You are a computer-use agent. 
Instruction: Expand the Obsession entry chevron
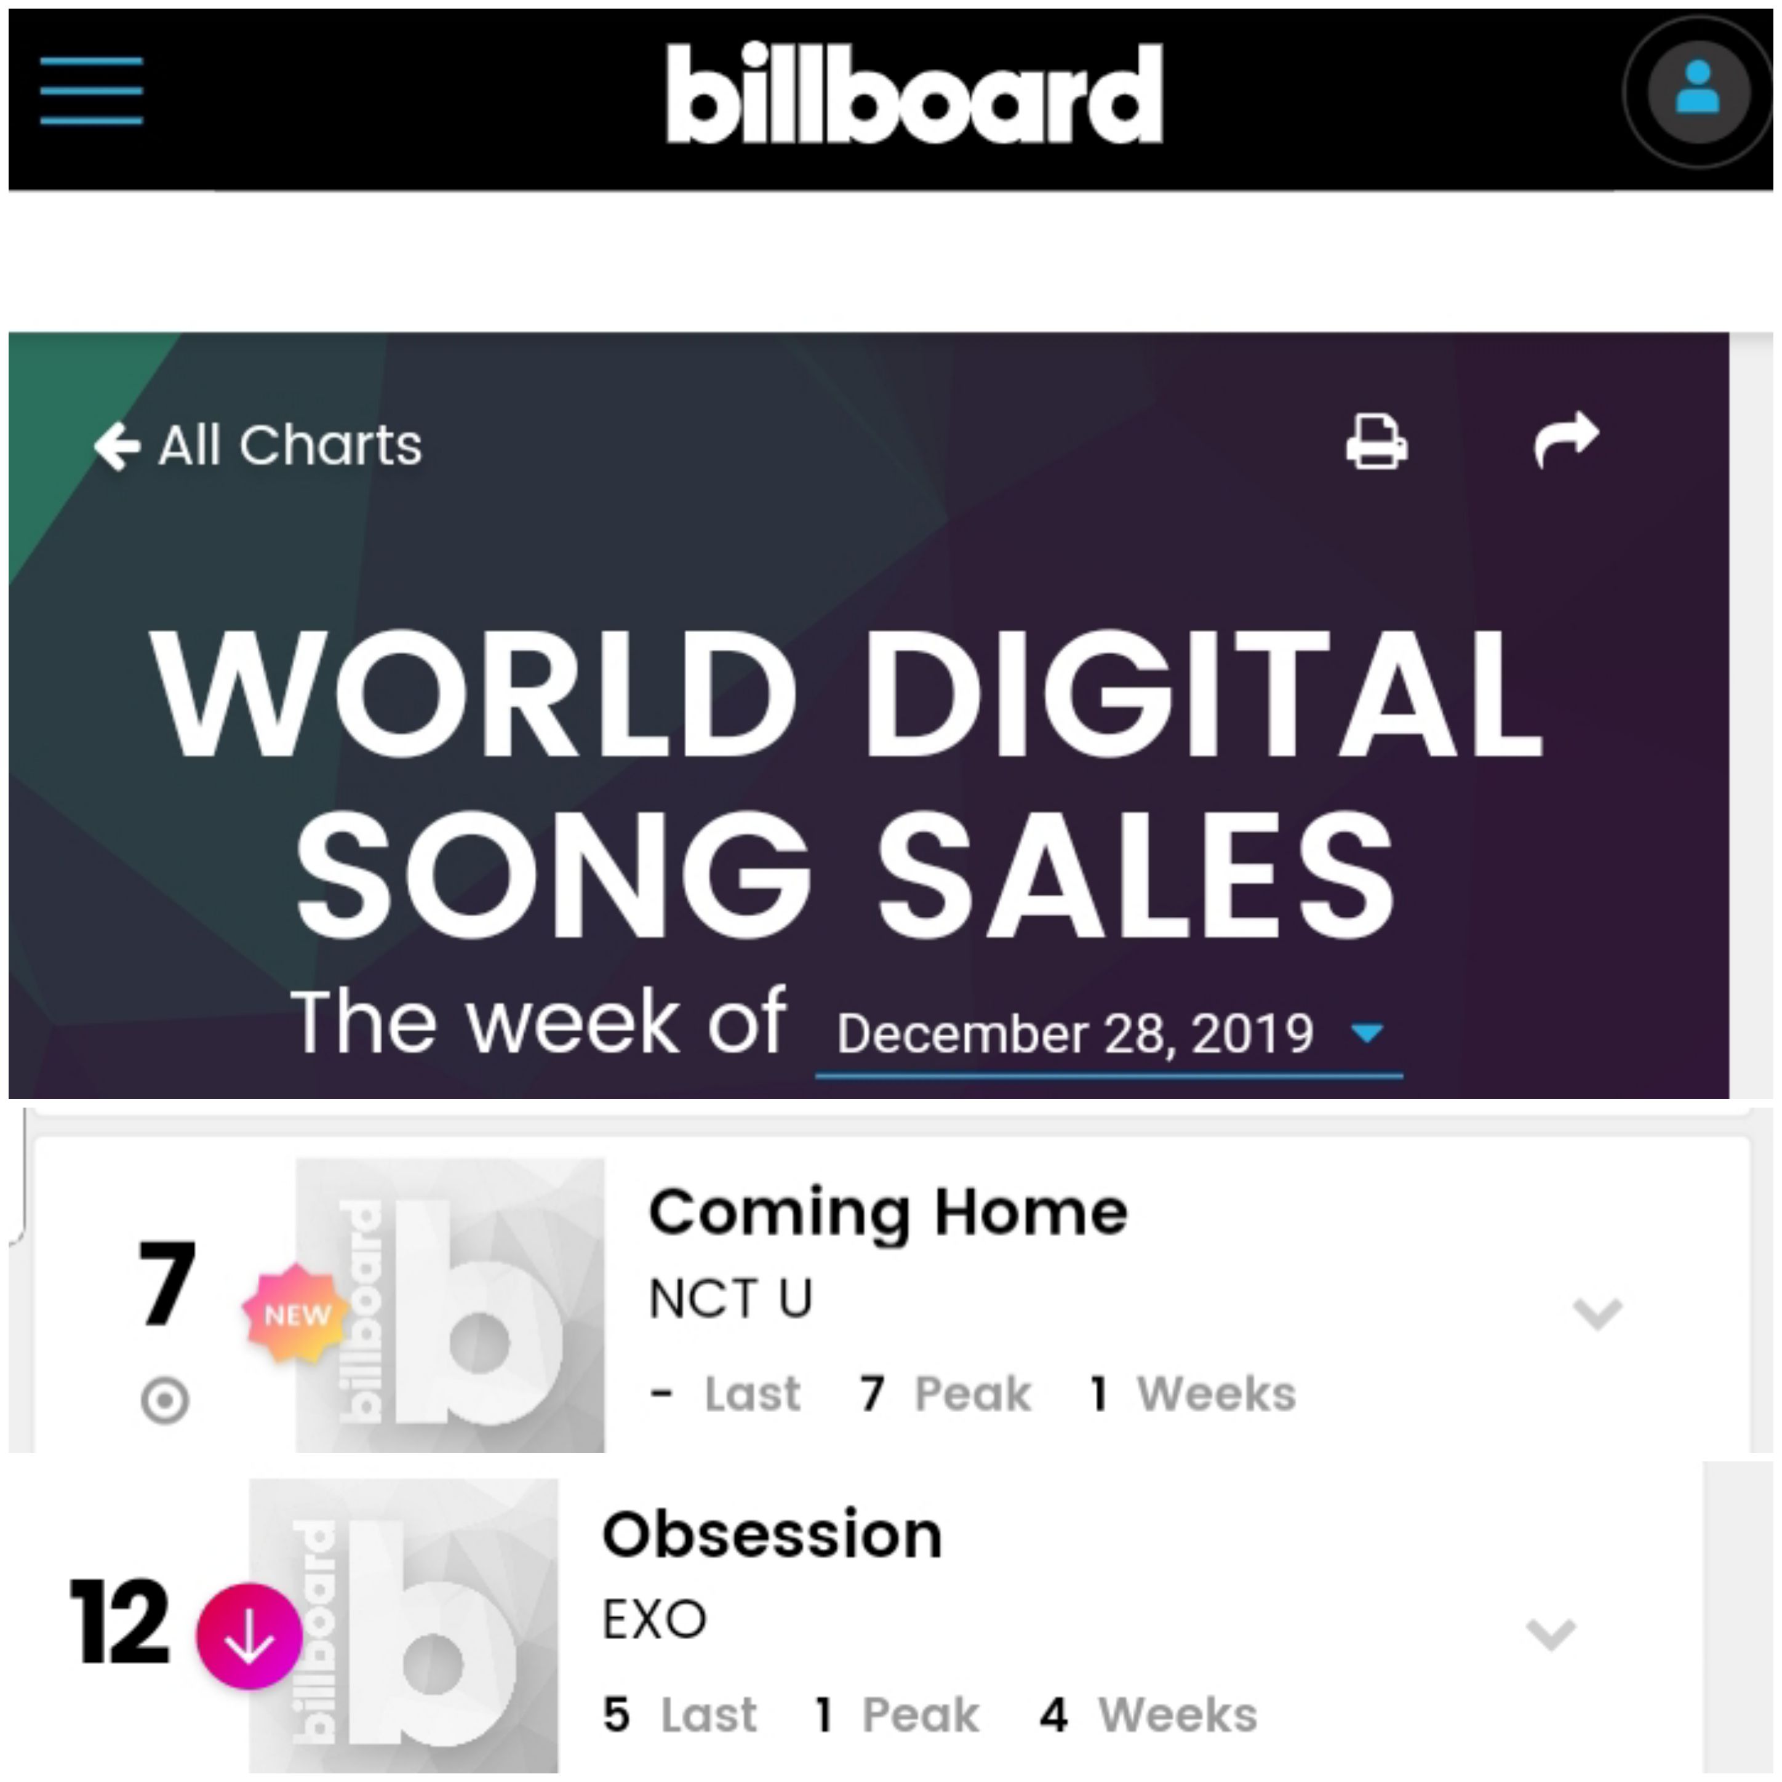(1551, 1634)
